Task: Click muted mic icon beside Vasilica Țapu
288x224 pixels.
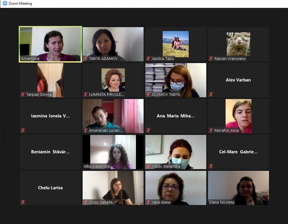Action: 148,59
